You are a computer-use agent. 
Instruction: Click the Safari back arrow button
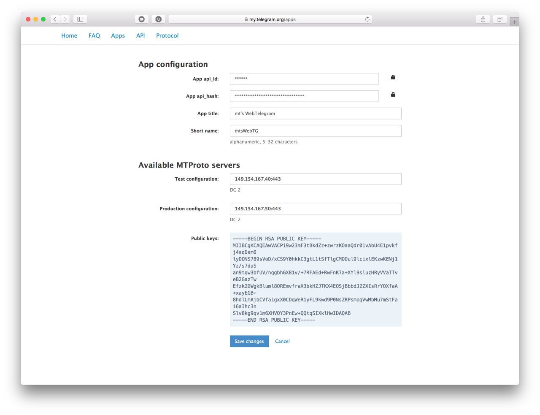(x=55, y=19)
